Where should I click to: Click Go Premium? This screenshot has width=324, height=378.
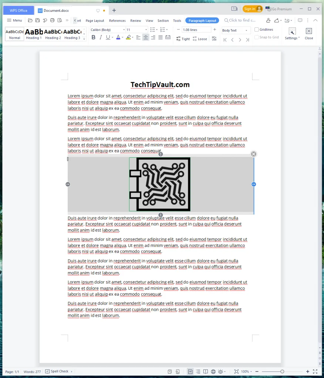pos(279,9)
